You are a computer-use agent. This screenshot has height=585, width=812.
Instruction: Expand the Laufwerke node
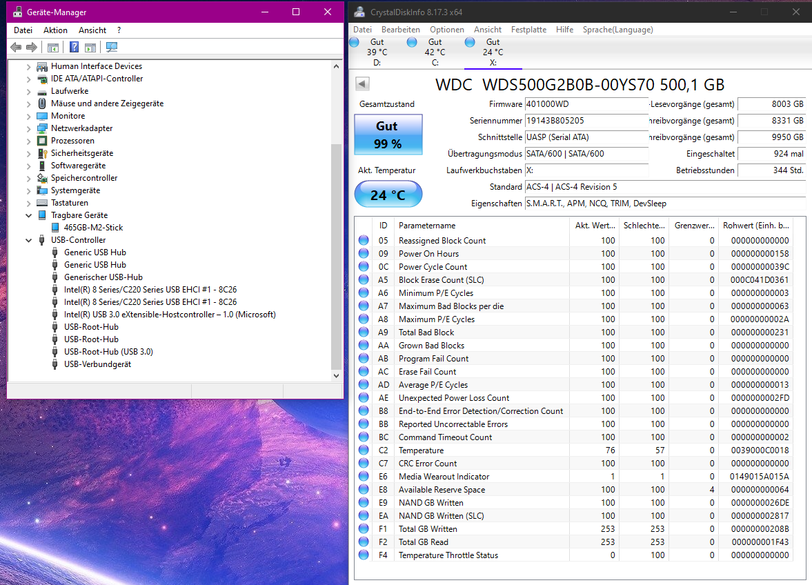click(28, 91)
